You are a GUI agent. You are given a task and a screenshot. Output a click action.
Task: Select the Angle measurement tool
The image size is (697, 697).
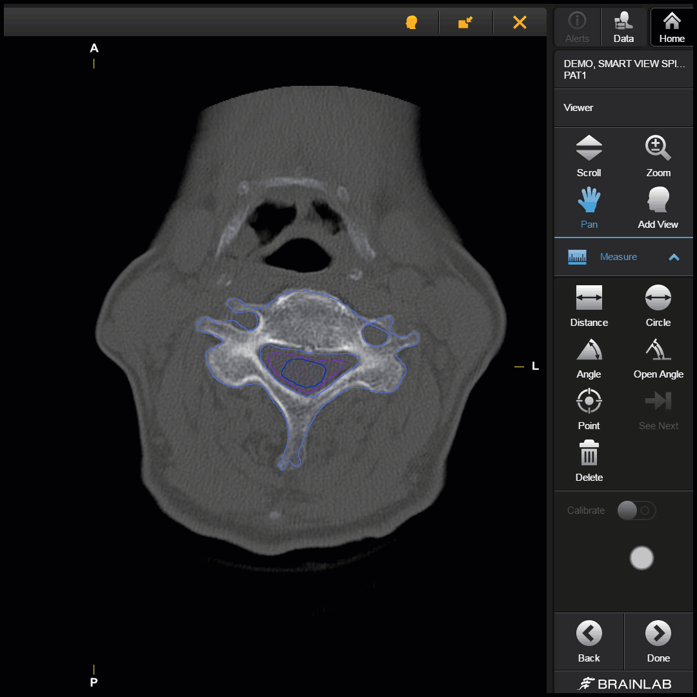pos(589,358)
